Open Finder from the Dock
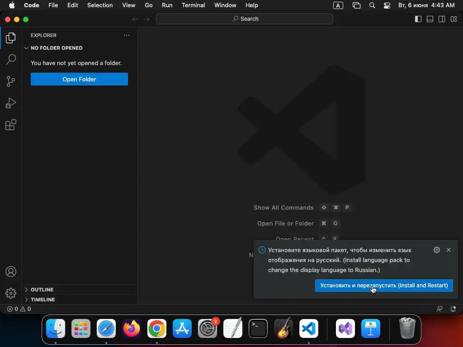This screenshot has height=347, width=463. (56, 328)
